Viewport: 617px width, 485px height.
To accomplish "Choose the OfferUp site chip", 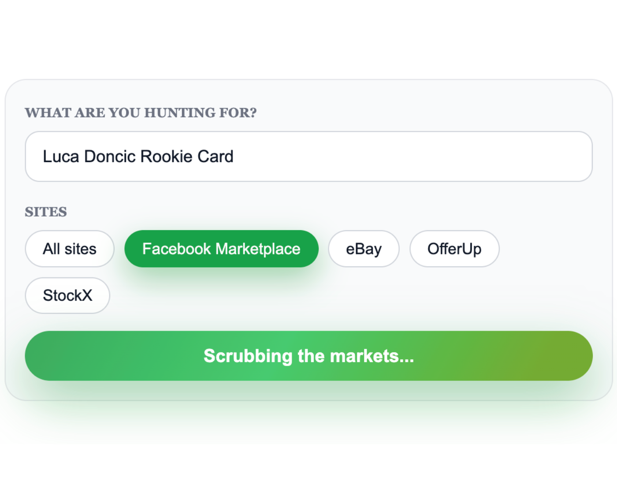I will pyautogui.click(x=454, y=249).
